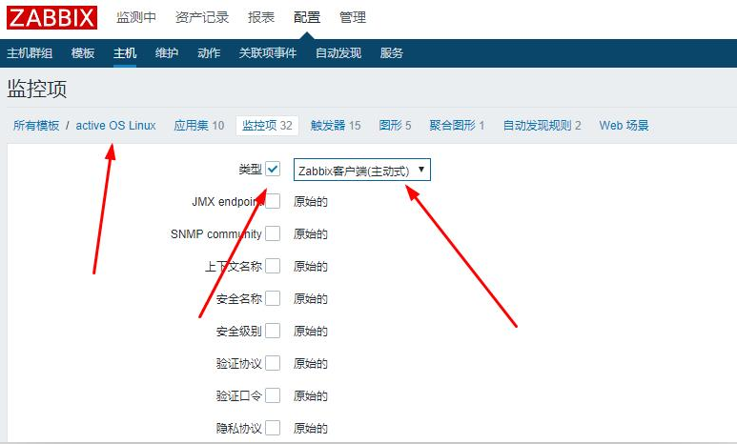Enable the 上下文名称 checkbox
The width and height of the screenshot is (737, 444).
(273, 266)
